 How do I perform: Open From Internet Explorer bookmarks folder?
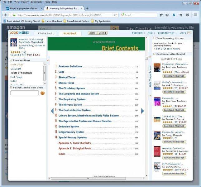click(x=77, y=21)
